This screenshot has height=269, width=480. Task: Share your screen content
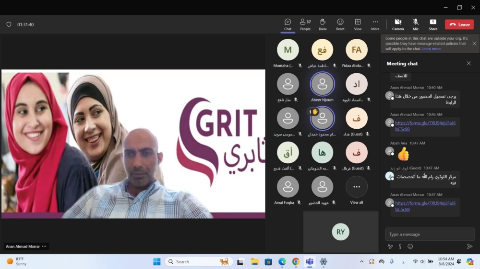coord(433,24)
